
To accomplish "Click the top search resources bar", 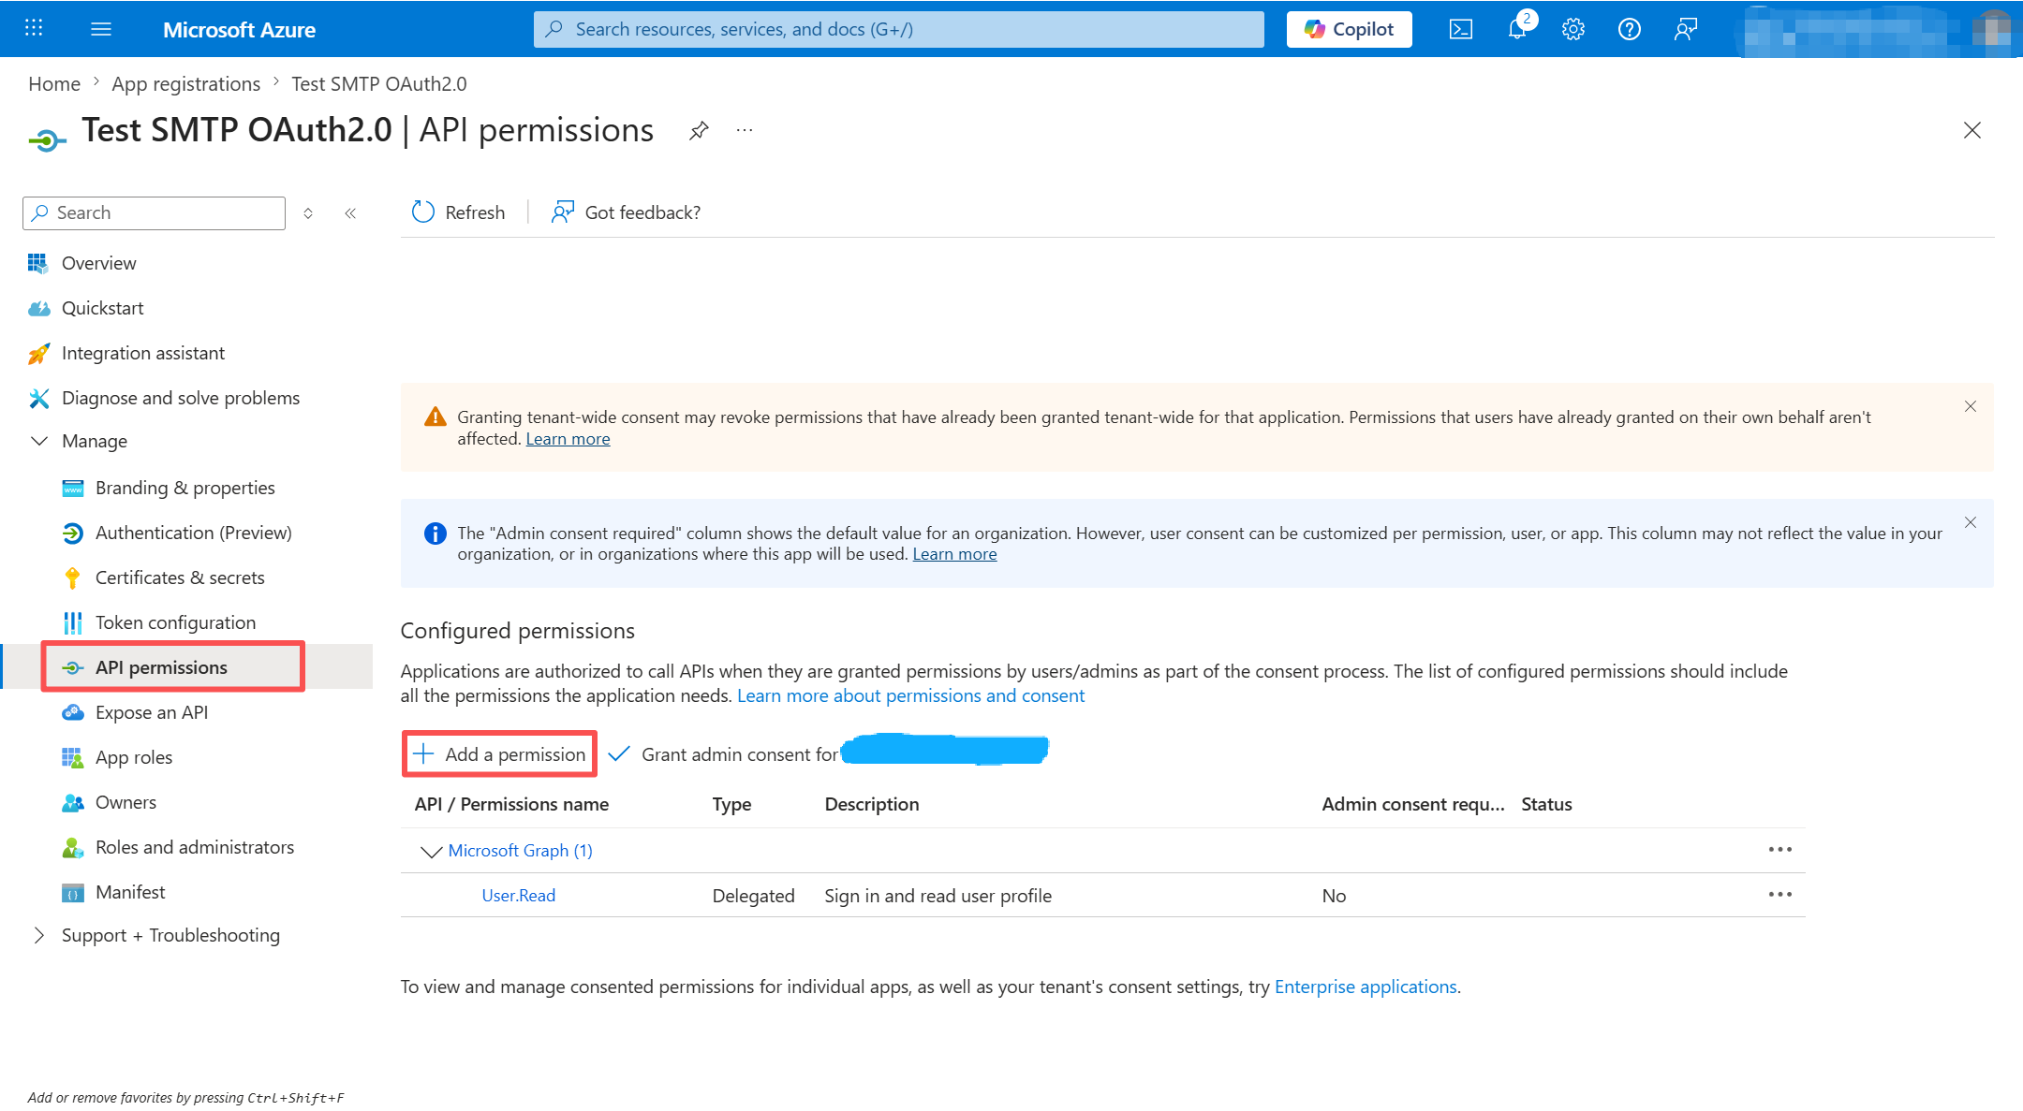I will pos(899,29).
